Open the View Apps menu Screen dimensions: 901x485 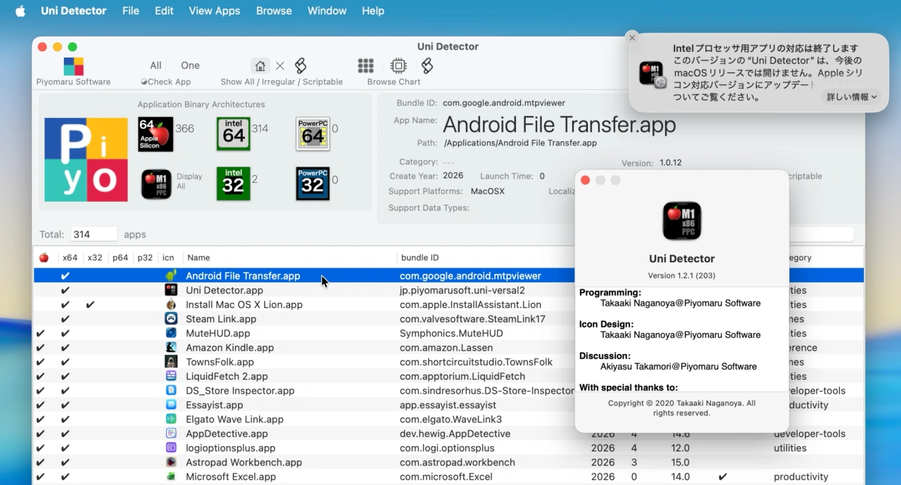(215, 11)
